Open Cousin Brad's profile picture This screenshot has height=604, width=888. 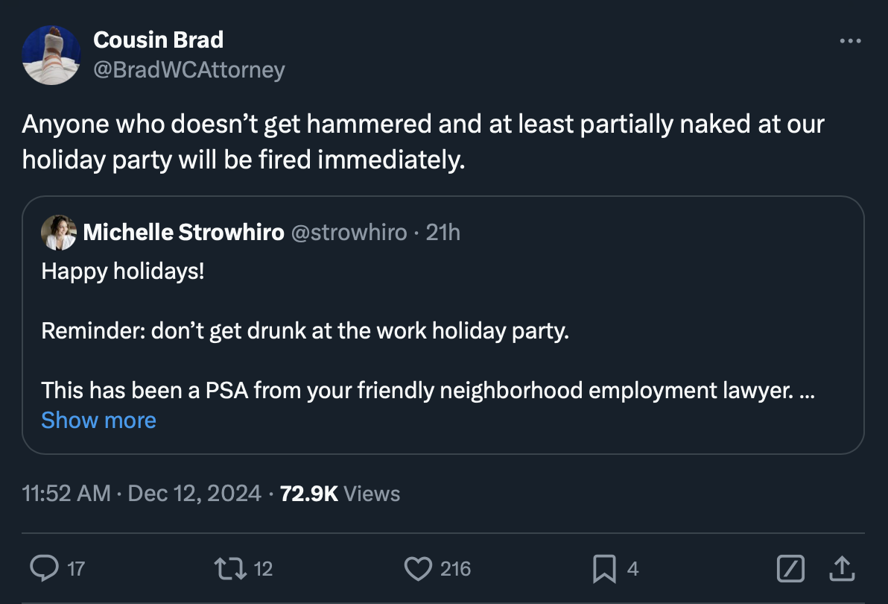pyautogui.click(x=51, y=55)
